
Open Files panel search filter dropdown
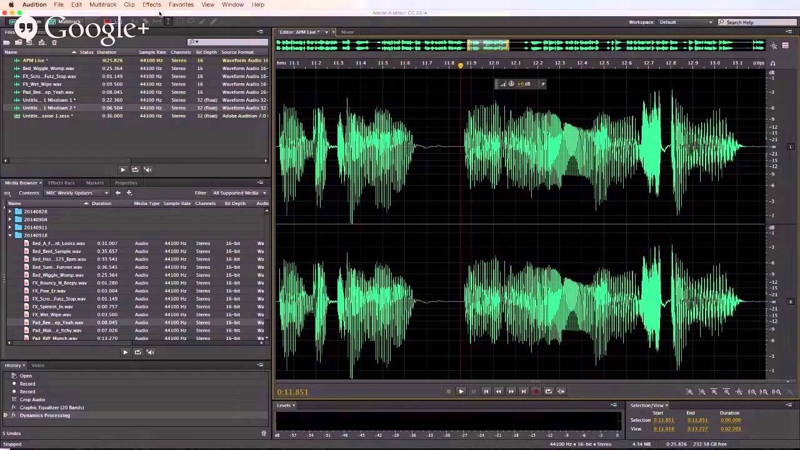click(193, 42)
